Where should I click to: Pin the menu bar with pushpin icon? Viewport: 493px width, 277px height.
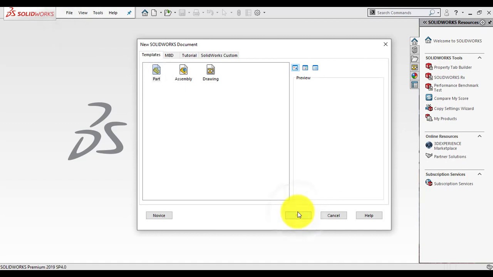tap(129, 13)
